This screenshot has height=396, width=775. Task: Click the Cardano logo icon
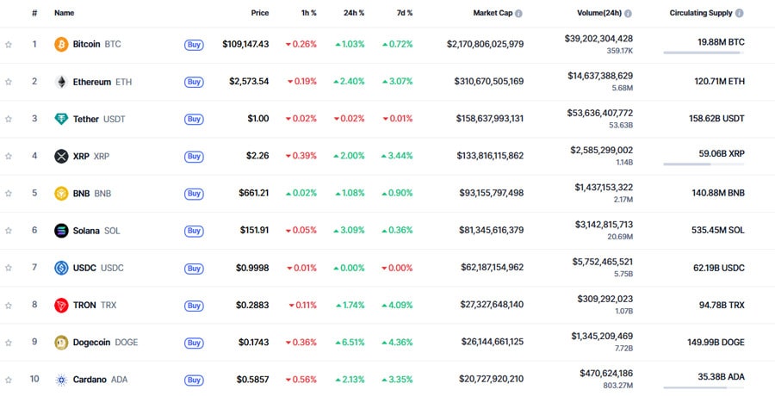point(61,380)
